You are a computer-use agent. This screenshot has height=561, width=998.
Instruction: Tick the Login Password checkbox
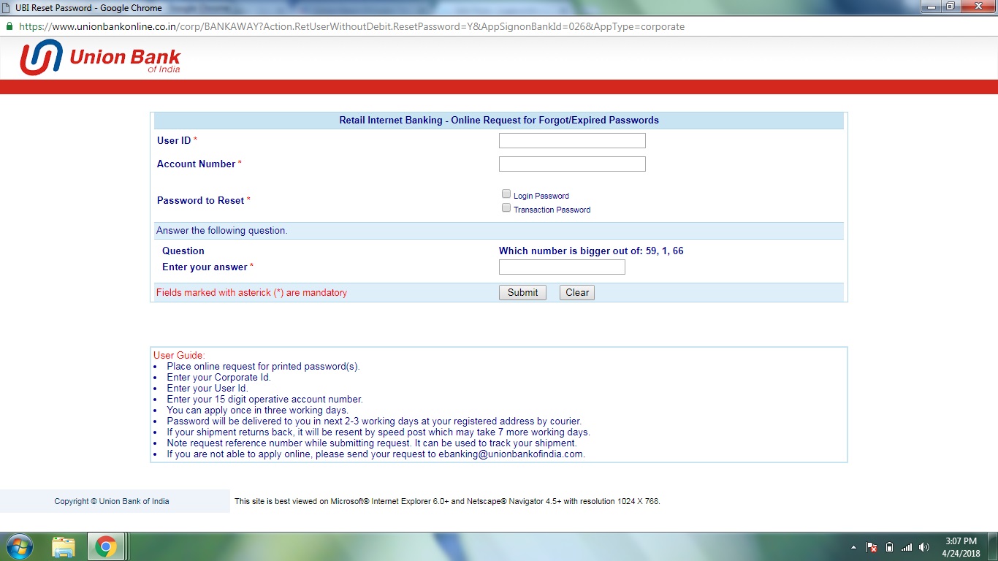tap(506, 194)
